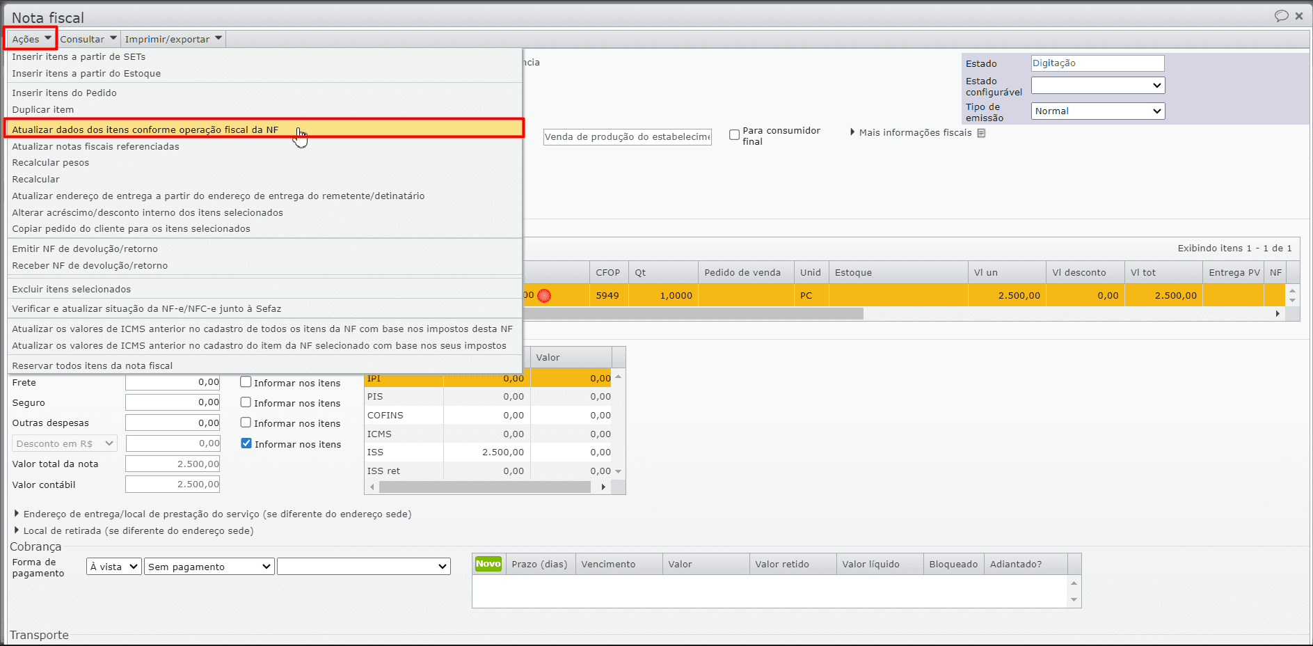This screenshot has height=646, width=1313.
Task: Check Informar nos itens for Frete
Action: point(246,382)
